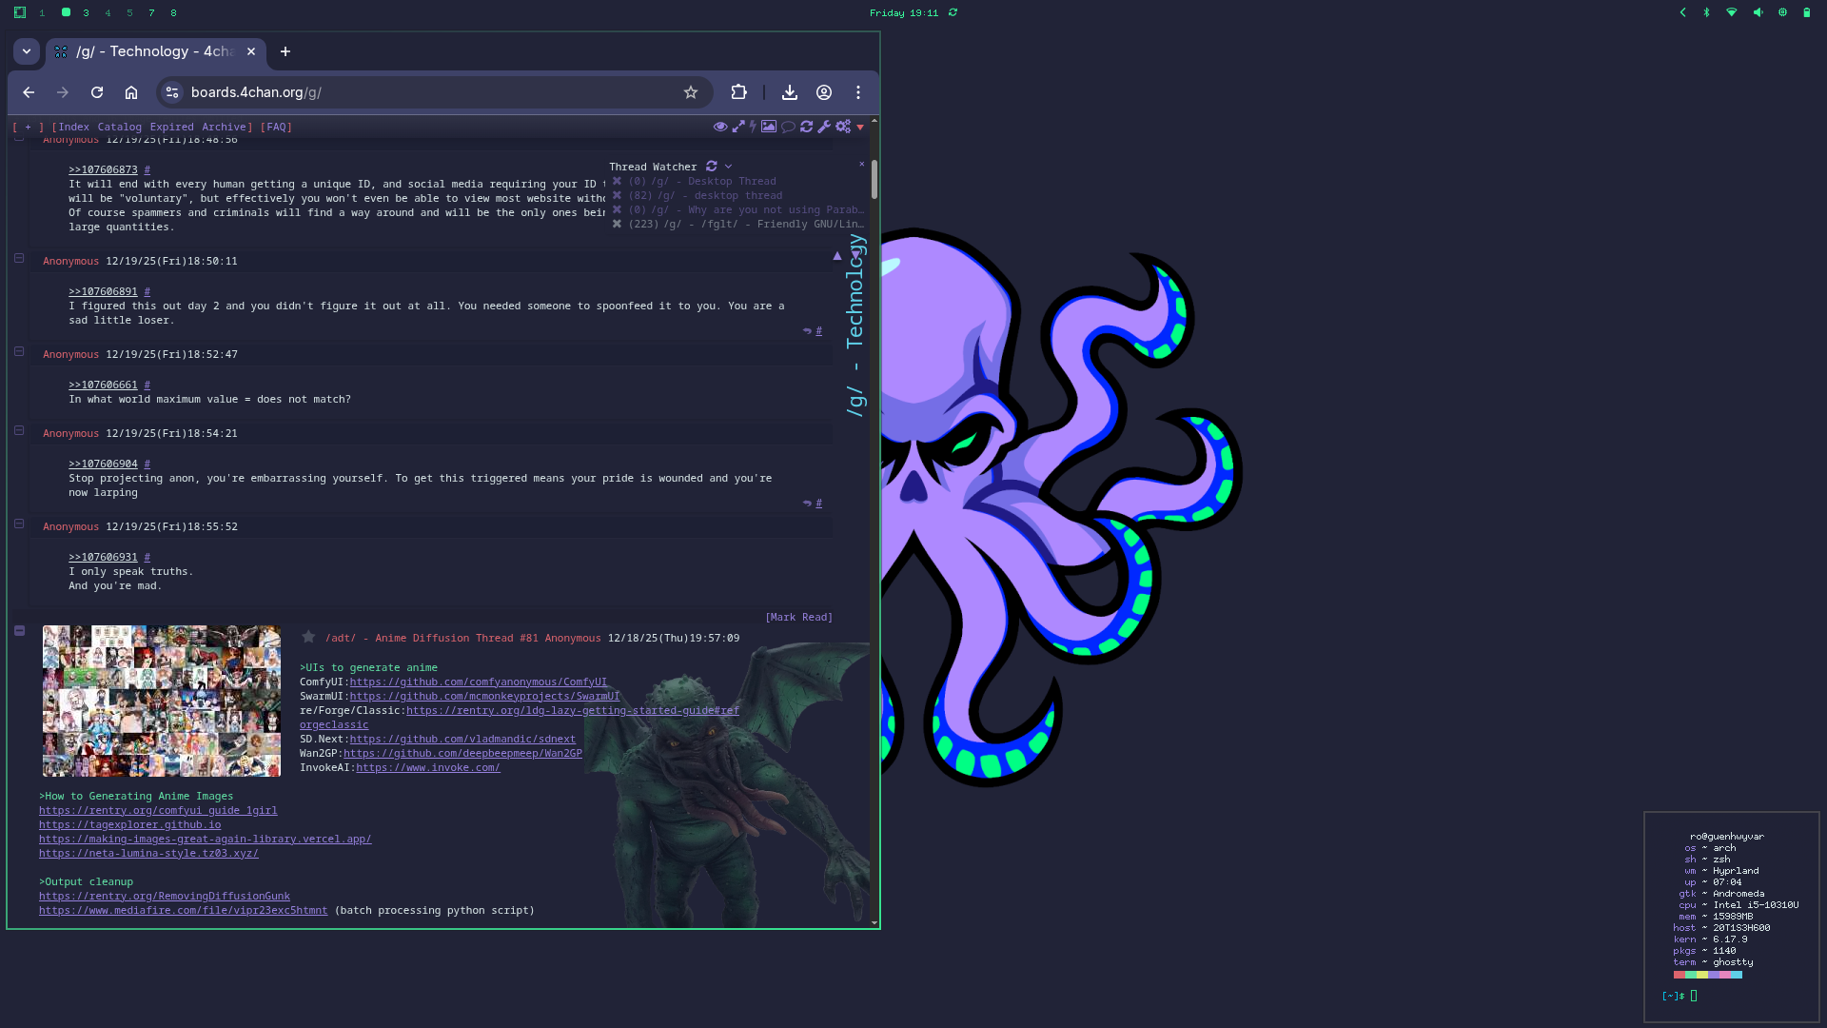Image resolution: width=1827 pixels, height=1028 pixels.
Task: Open the gears icon in header bar
Action: 843,127
